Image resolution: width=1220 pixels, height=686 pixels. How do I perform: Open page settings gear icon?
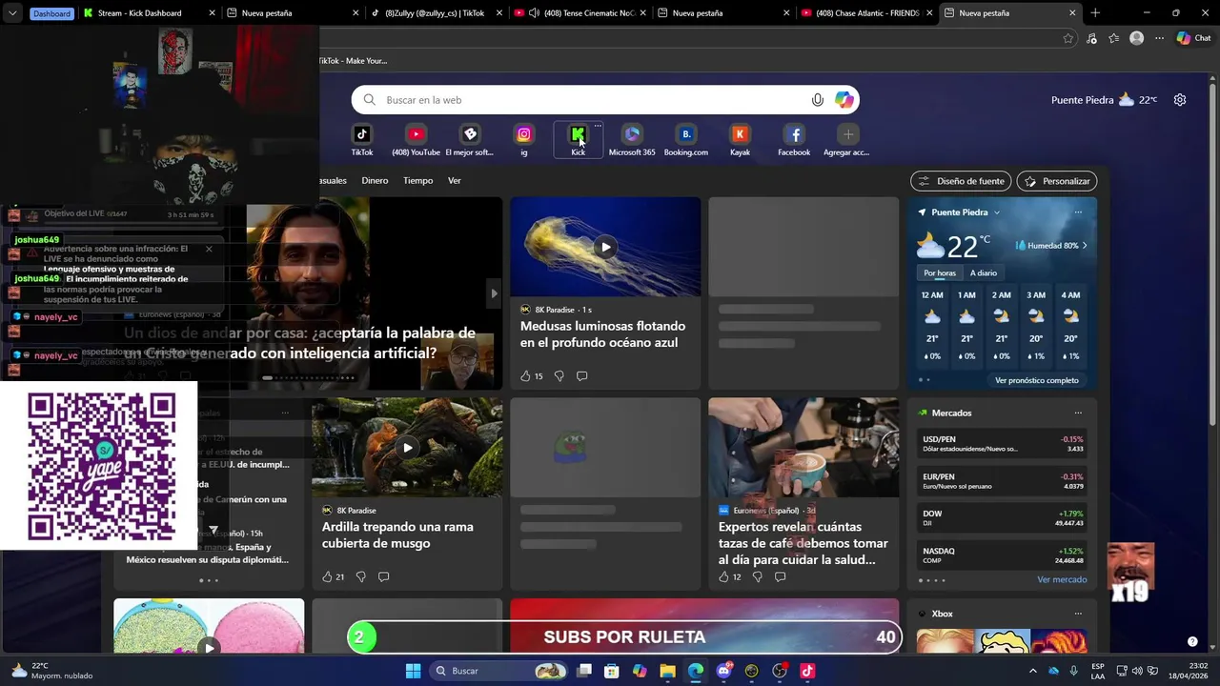[1180, 100]
